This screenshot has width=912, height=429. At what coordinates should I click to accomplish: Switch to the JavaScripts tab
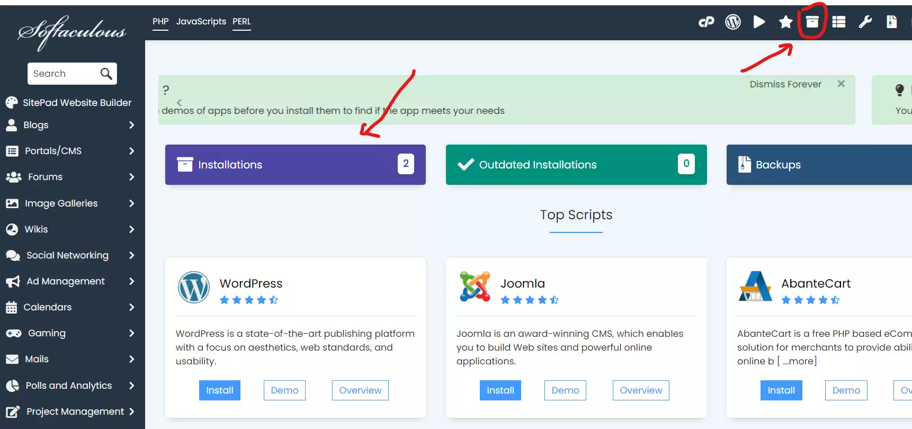point(201,22)
